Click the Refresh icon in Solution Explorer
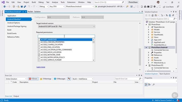Image resolution: width=182 pixels, height=102 pixels. click(x=170, y=15)
